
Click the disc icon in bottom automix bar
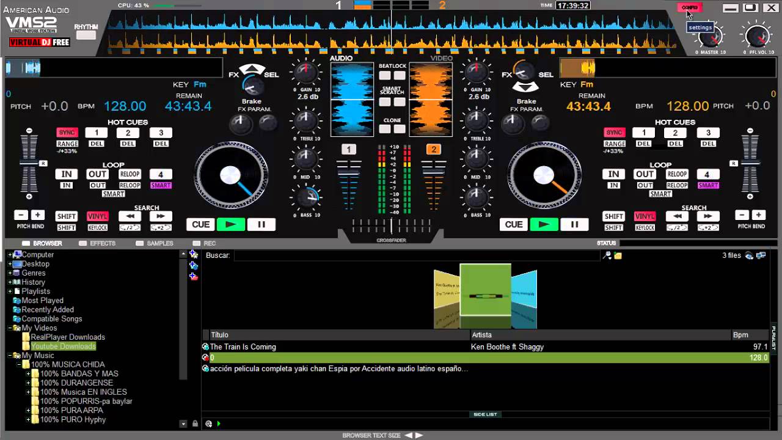click(x=208, y=424)
